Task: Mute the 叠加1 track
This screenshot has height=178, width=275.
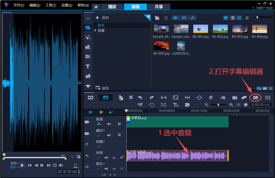Action: click(x=109, y=135)
